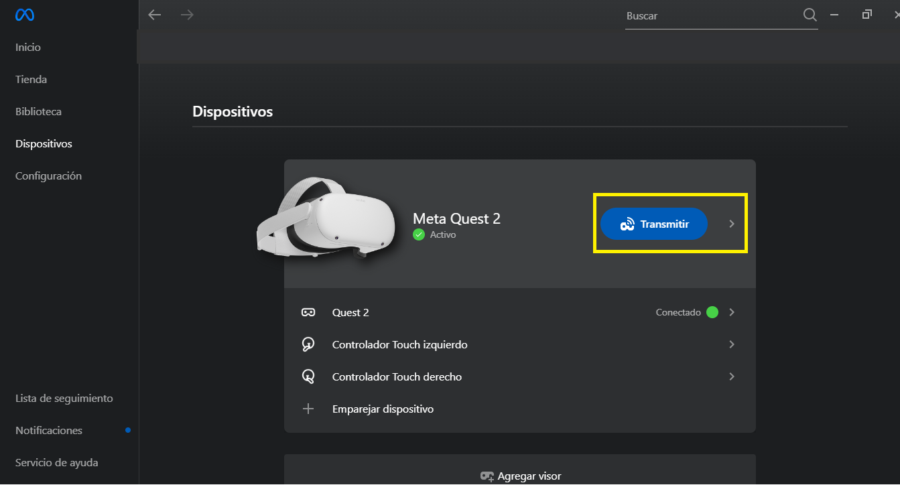
Task: Click the search magnifier icon
Action: tap(810, 15)
